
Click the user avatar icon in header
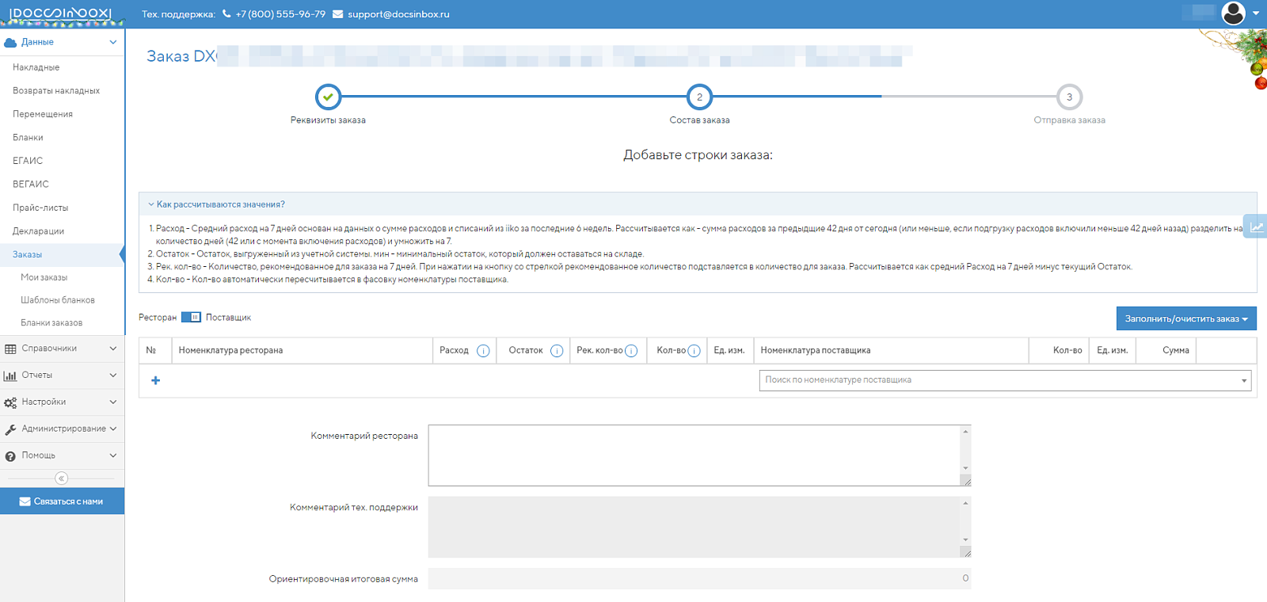point(1233,13)
